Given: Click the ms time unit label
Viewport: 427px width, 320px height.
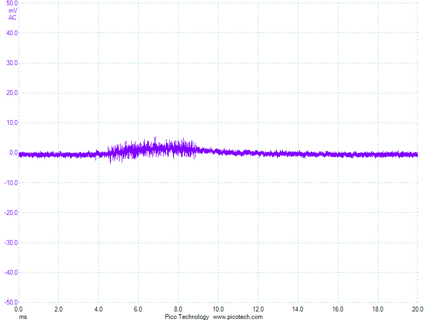Looking at the screenshot, I should 23,317.
